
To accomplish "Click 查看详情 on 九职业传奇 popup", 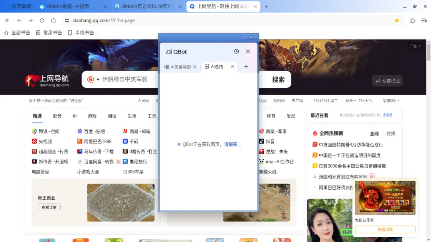I will [x=385, y=229].
